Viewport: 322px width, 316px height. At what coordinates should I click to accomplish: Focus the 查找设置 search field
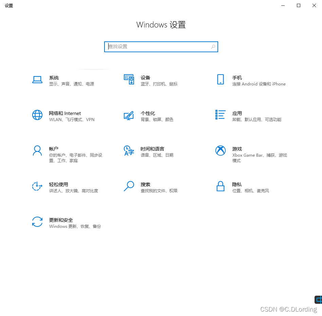coord(161,47)
